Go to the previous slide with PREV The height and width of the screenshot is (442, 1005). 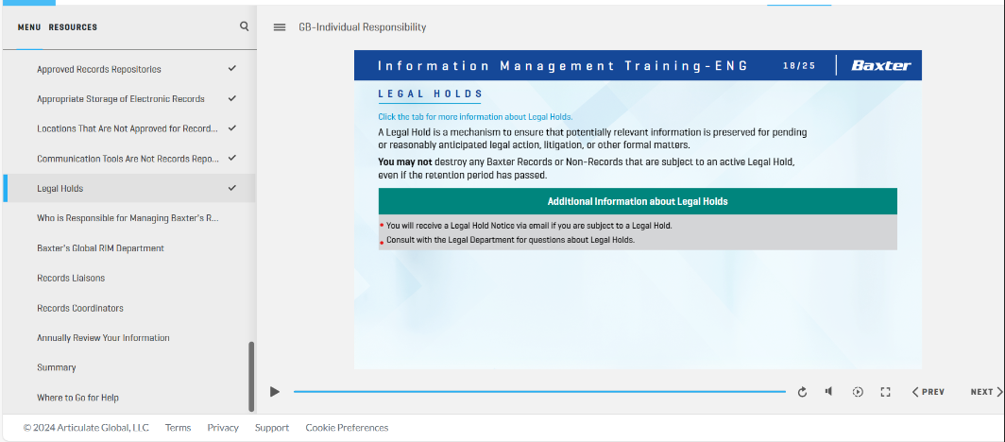[x=928, y=392]
